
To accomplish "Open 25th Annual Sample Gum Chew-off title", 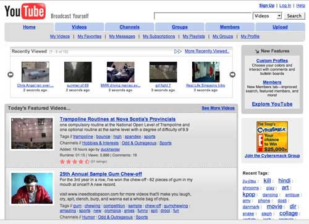I will pyautogui.click(x=101, y=174).
